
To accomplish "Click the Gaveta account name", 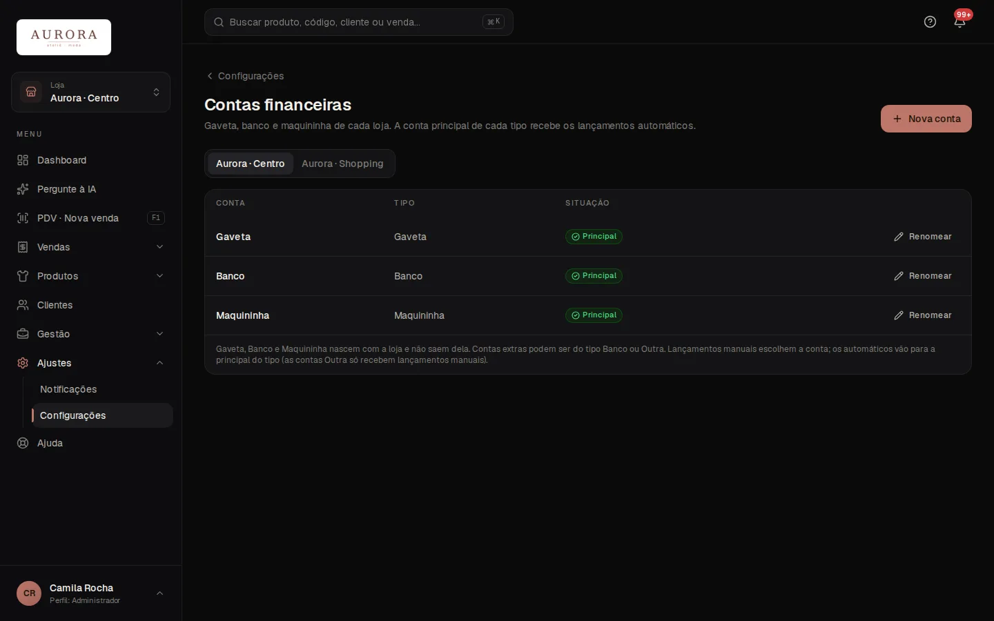I will point(233,237).
